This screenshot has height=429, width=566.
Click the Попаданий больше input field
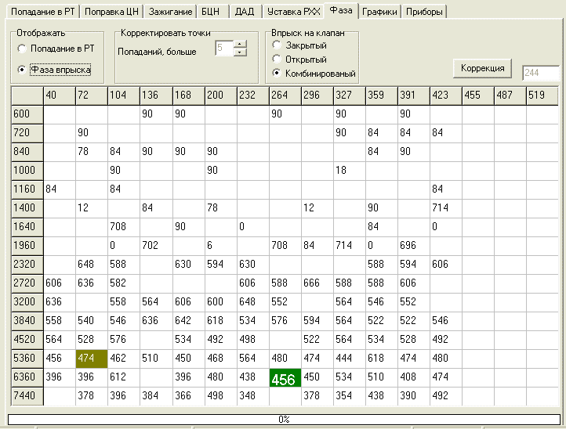pos(224,49)
